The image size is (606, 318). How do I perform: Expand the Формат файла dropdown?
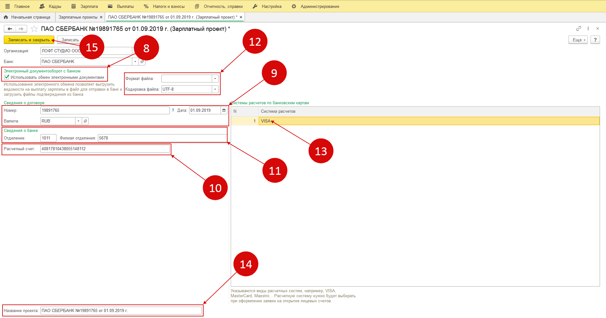215,79
